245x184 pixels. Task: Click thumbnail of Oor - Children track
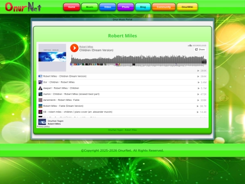(40, 82)
